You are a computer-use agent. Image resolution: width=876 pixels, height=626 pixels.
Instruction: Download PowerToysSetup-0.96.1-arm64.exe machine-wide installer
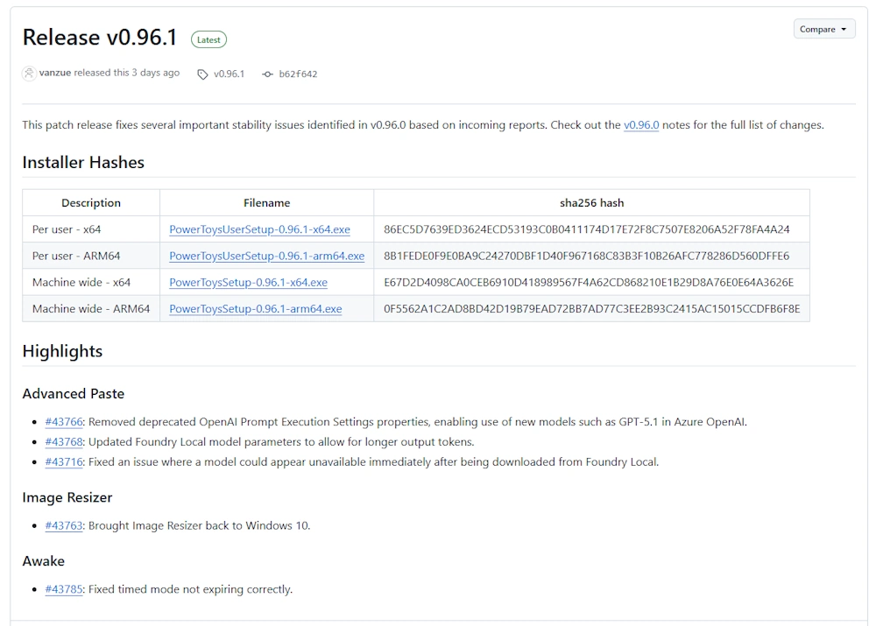pos(255,308)
